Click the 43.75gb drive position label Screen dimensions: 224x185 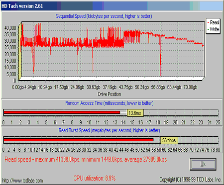click(126, 87)
